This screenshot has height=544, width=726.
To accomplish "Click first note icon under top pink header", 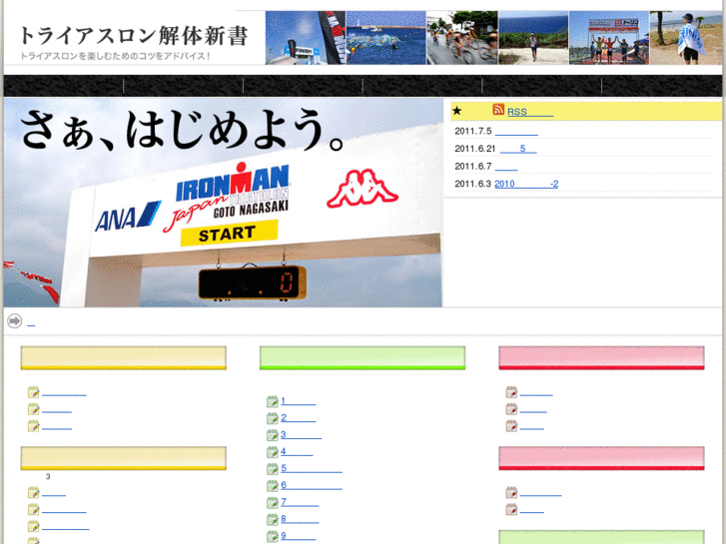I will click(511, 392).
